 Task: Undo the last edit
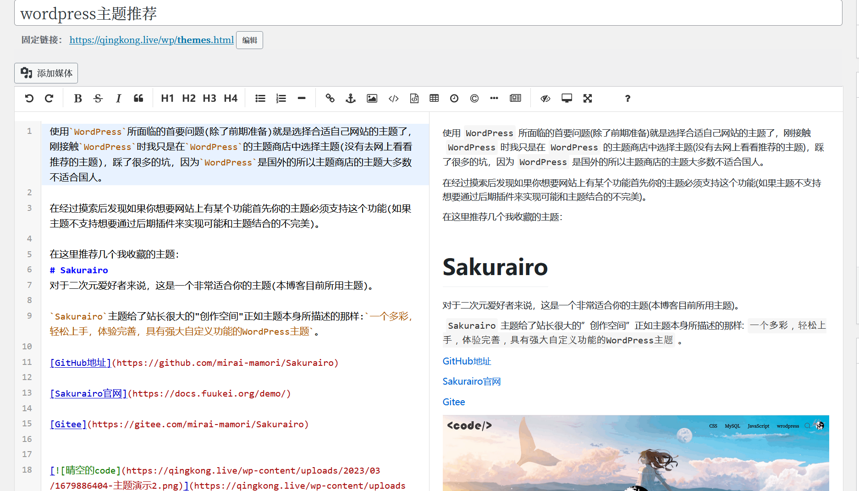[29, 98]
